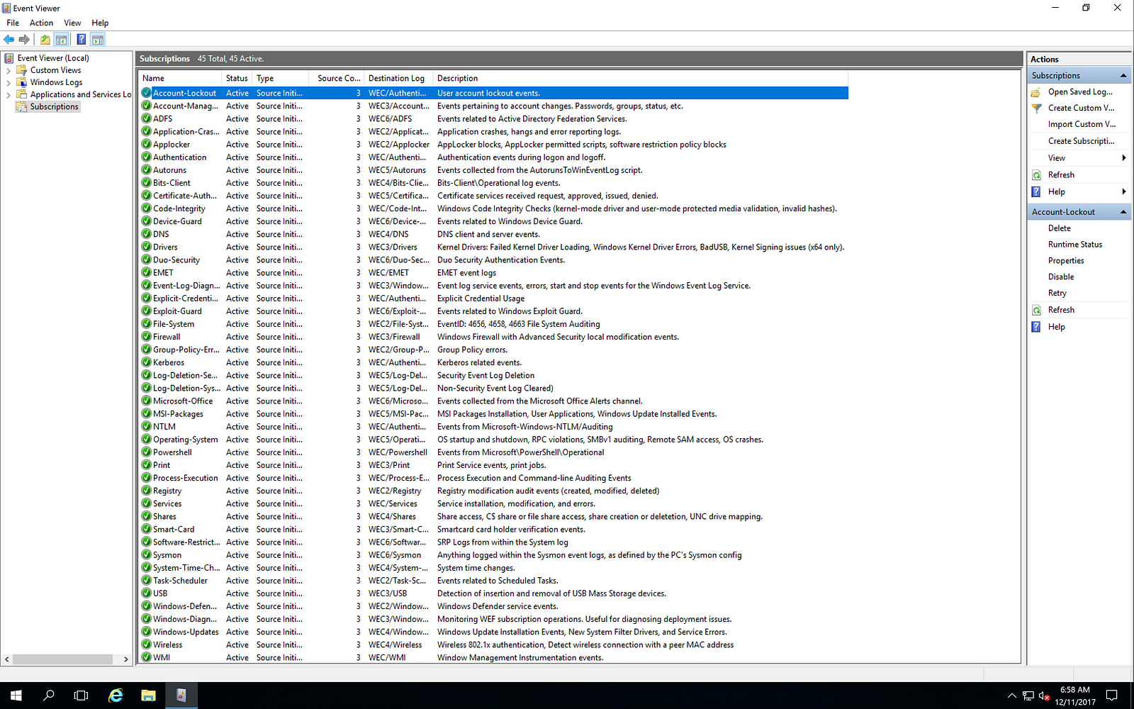This screenshot has width=1134, height=709.
Task: Click Retry subscription action
Action: 1057,294
